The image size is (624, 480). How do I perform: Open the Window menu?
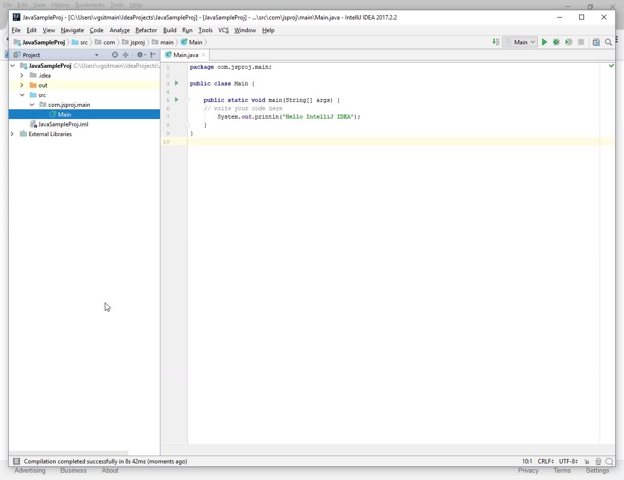pos(245,30)
